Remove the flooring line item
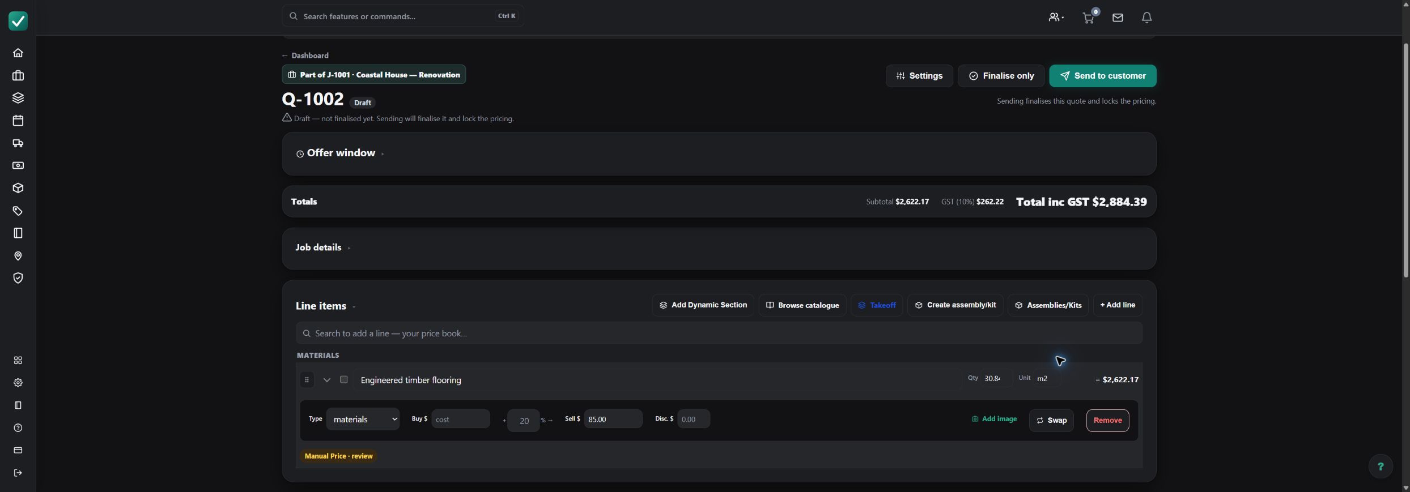Image resolution: width=1410 pixels, height=492 pixels. coord(1107,420)
